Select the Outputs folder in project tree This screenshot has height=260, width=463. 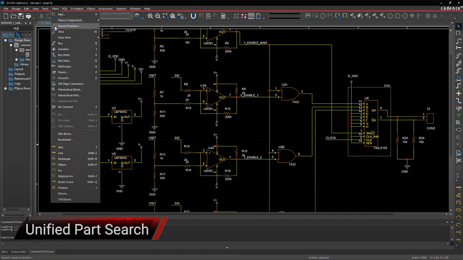(17, 74)
